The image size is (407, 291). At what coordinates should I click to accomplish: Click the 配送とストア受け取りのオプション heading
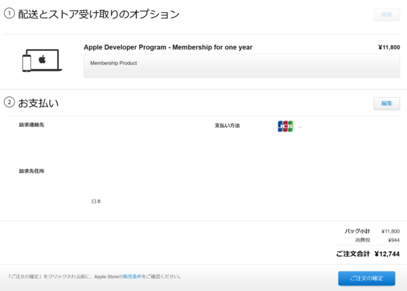98,14
